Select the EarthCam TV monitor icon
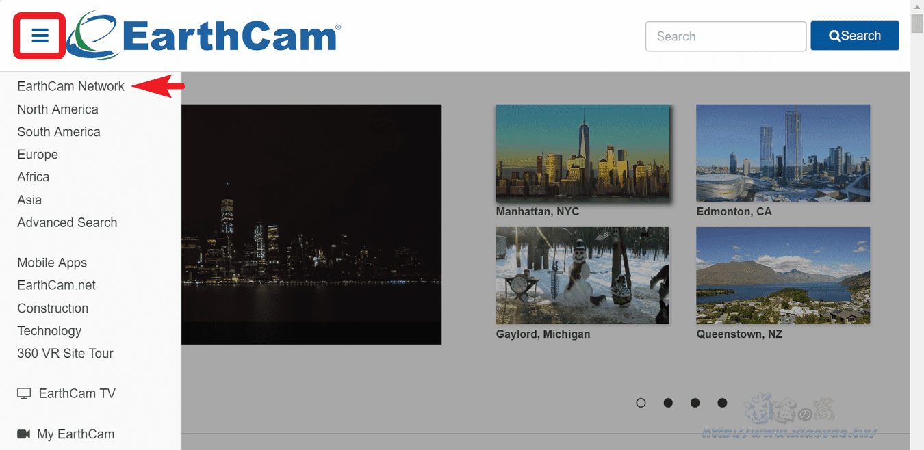 [25, 393]
